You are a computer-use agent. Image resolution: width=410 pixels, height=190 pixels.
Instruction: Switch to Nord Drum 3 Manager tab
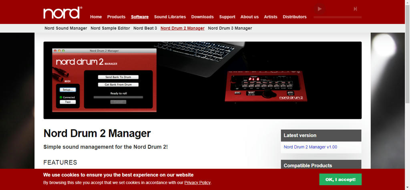(230, 28)
